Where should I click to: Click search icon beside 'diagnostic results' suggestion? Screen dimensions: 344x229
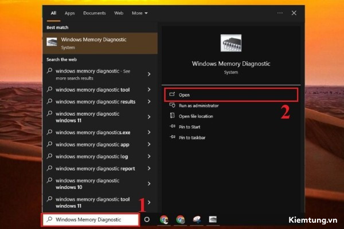click(x=50, y=101)
